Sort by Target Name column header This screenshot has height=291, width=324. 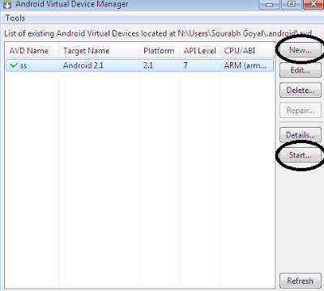(x=99, y=51)
